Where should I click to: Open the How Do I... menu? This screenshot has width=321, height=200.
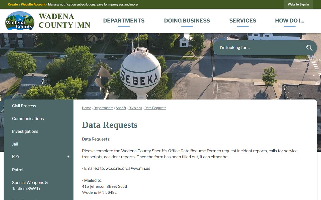coord(290,21)
